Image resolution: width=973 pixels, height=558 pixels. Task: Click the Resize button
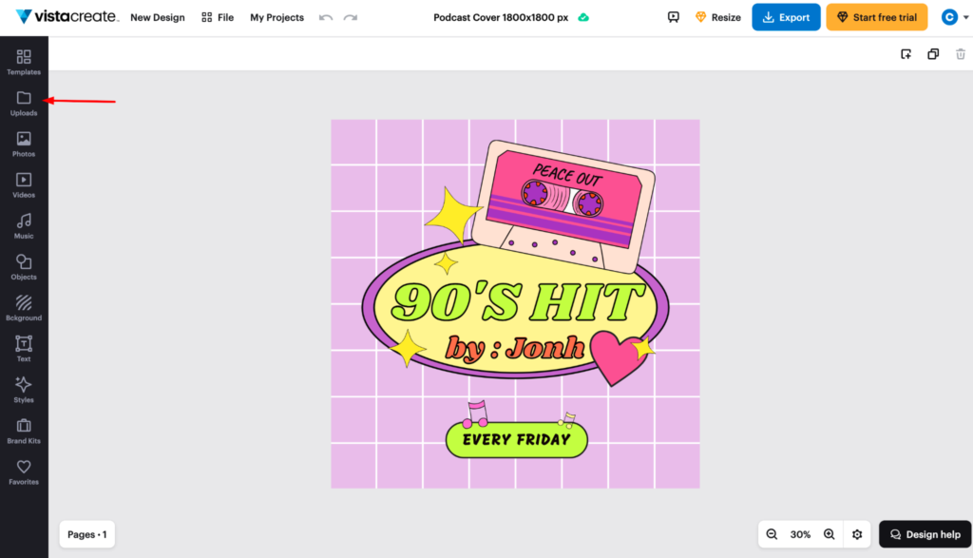click(x=718, y=17)
